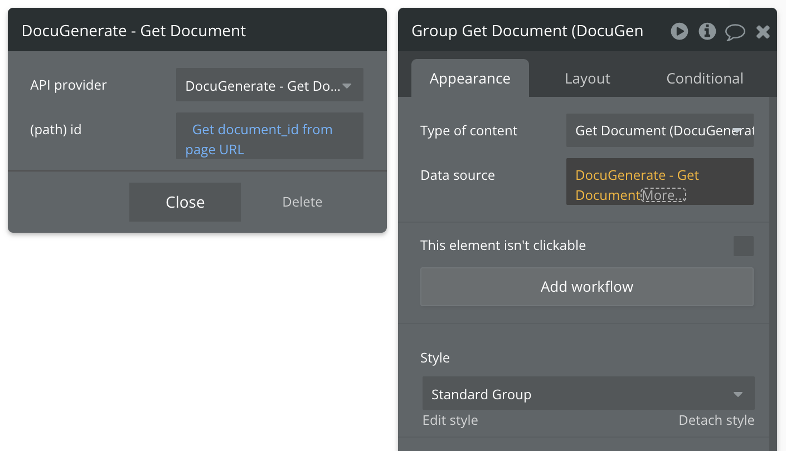Close the Group Get Document panel
The image size is (786, 451).
(x=763, y=32)
